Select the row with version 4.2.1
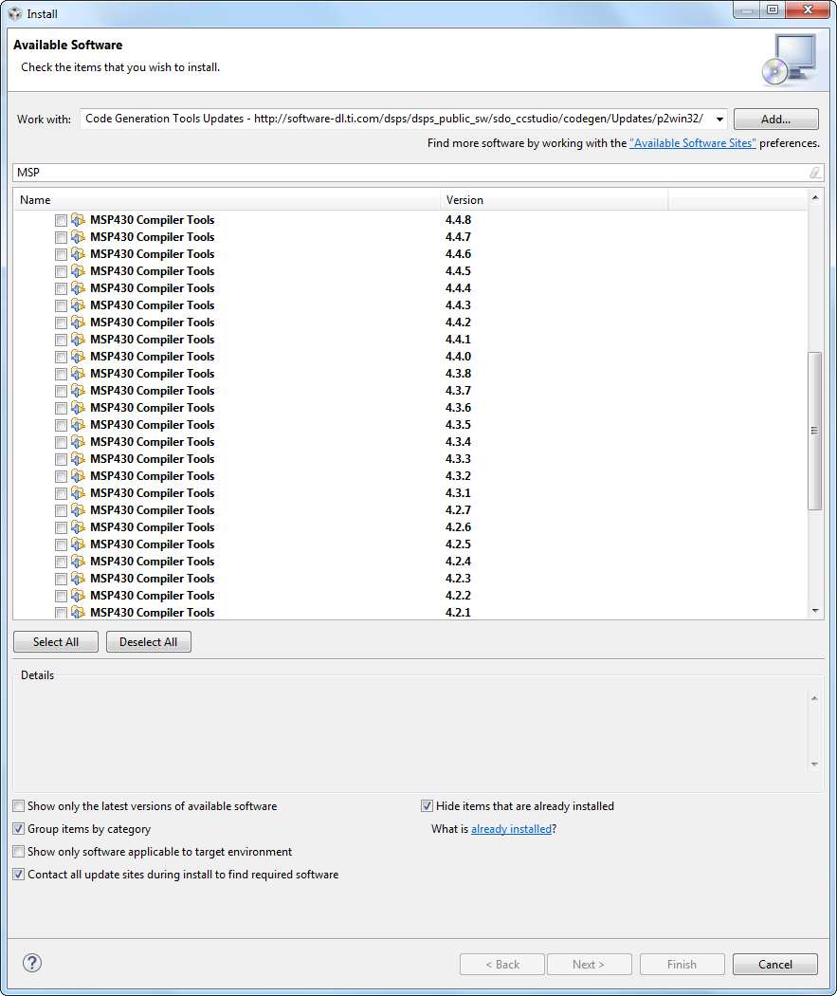This screenshot has width=837, height=996. (x=410, y=613)
